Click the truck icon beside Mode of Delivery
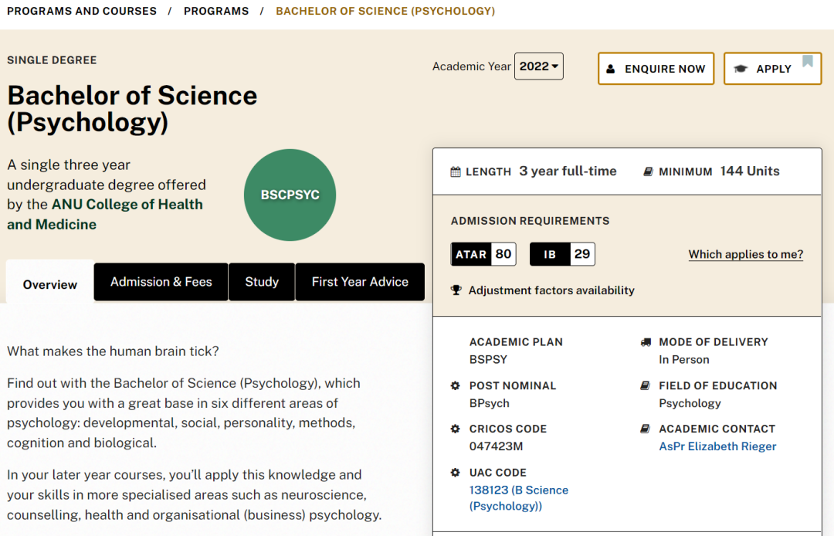 tap(646, 342)
